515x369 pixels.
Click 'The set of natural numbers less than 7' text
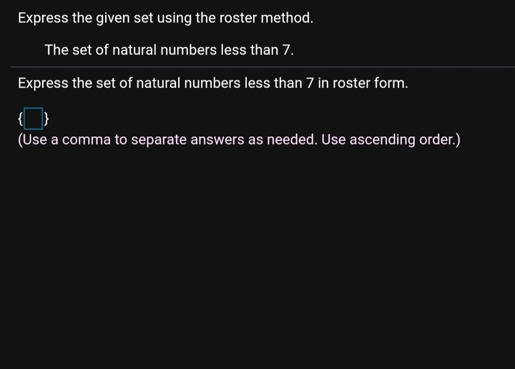[x=169, y=50]
